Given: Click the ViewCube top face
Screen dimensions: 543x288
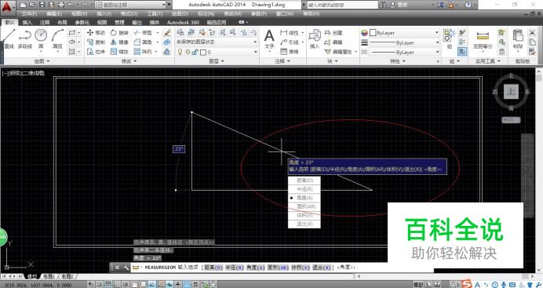Looking at the screenshot, I should [511, 91].
